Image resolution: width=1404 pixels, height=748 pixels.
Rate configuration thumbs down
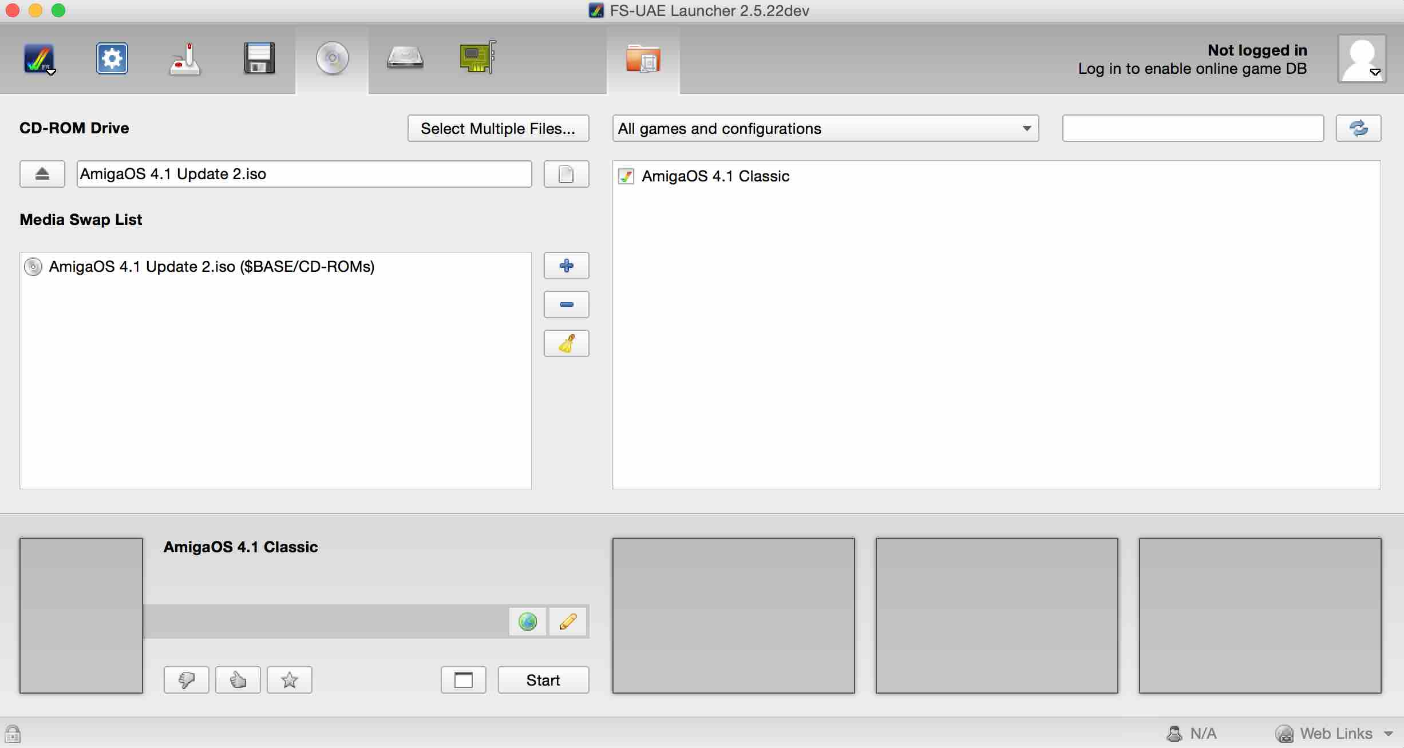[x=186, y=680]
